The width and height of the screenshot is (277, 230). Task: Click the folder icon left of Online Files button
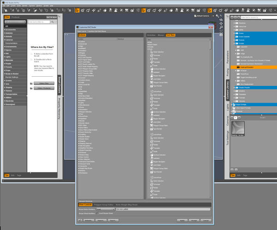tap(31, 83)
